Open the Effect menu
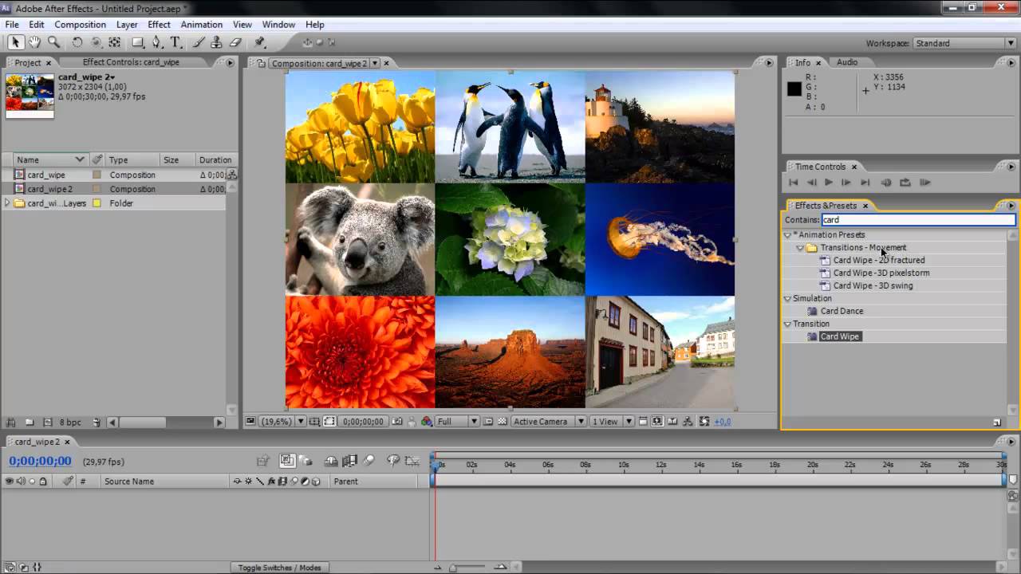Viewport: 1021px width, 574px height. [159, 25]
